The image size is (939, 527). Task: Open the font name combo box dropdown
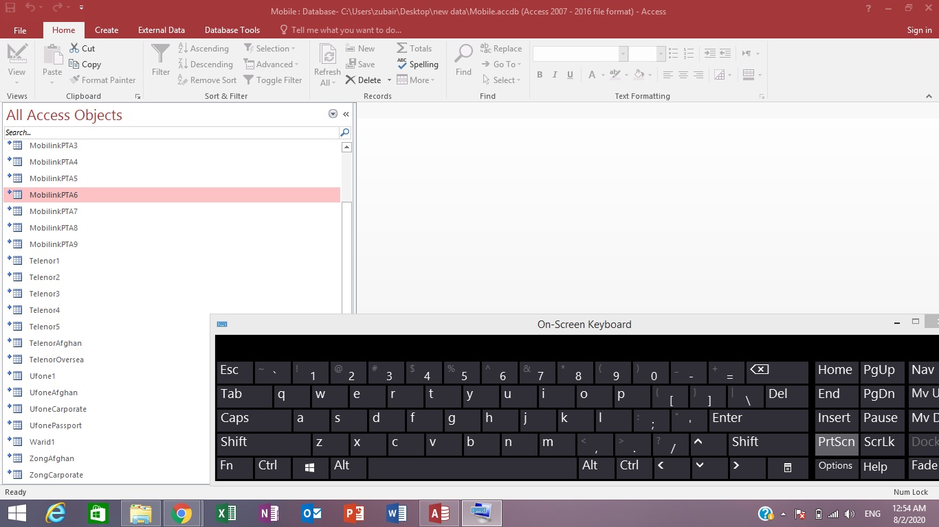(x=623, y=54)
